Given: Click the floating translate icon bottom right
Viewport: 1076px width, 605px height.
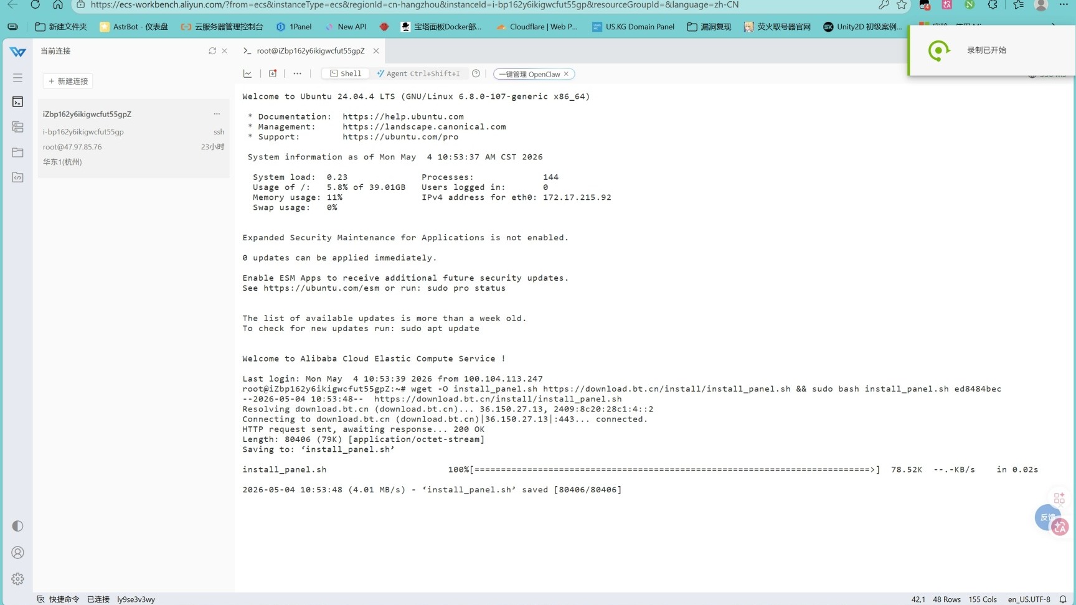Looking at the screenshot, I should pyautogui.click(x=1060, y=527).
